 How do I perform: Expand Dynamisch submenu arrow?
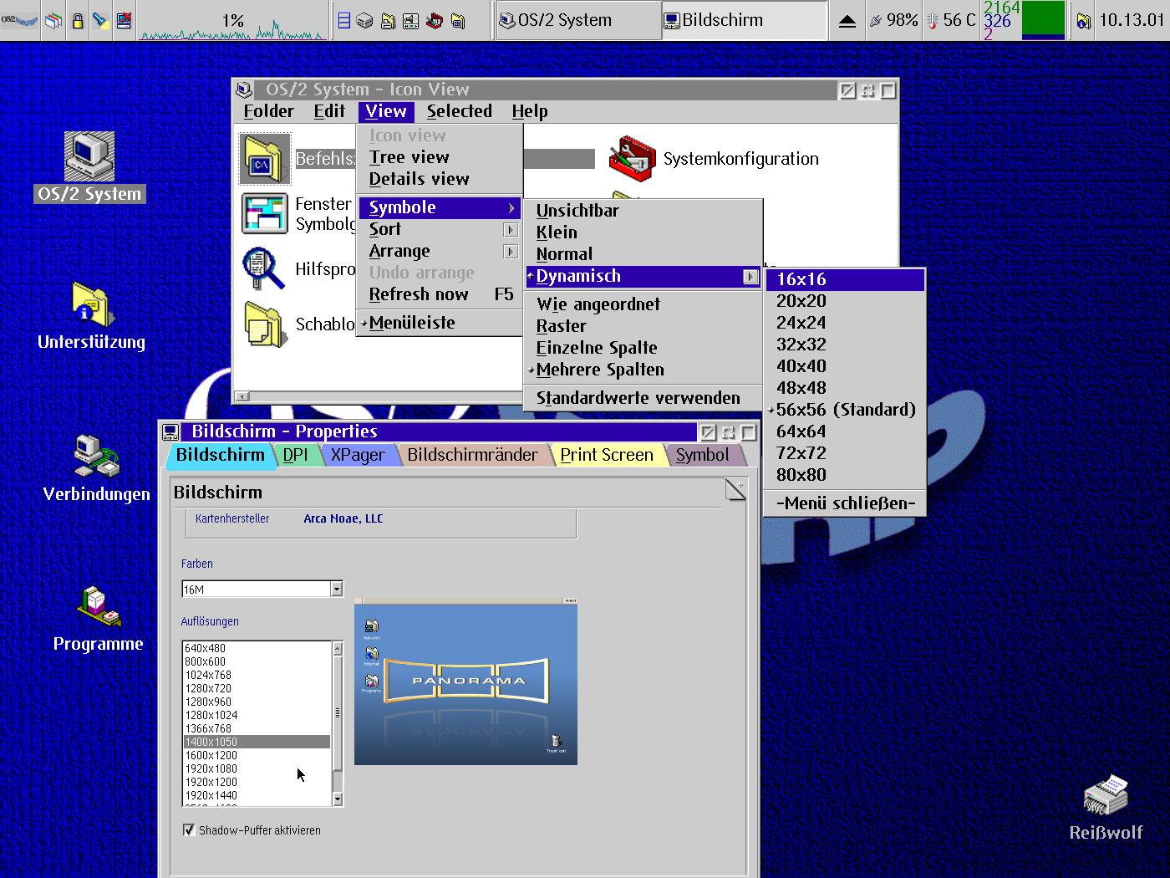750,277
